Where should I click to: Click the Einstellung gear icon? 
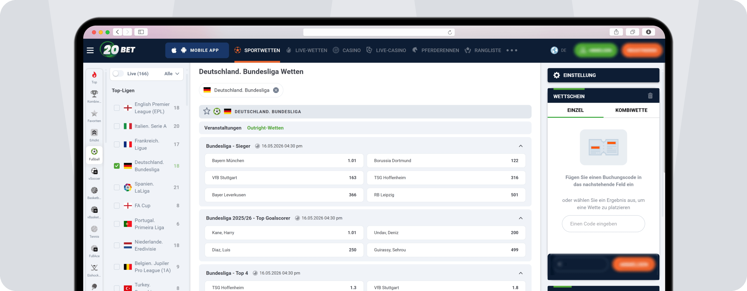[x=557, y=75]
